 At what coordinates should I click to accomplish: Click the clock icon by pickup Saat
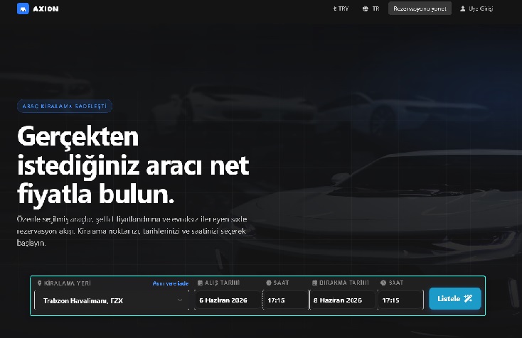[269, 283]
